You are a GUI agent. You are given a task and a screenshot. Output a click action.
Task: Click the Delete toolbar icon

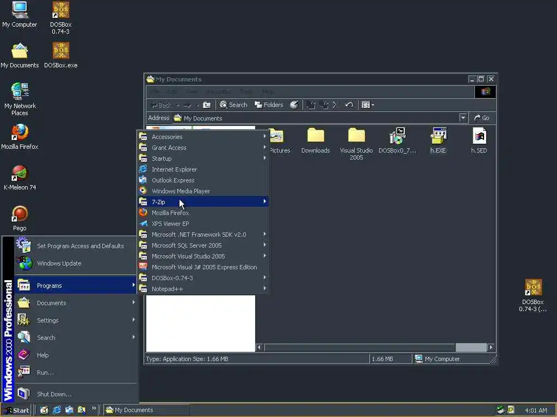click(x=336, y=105)
